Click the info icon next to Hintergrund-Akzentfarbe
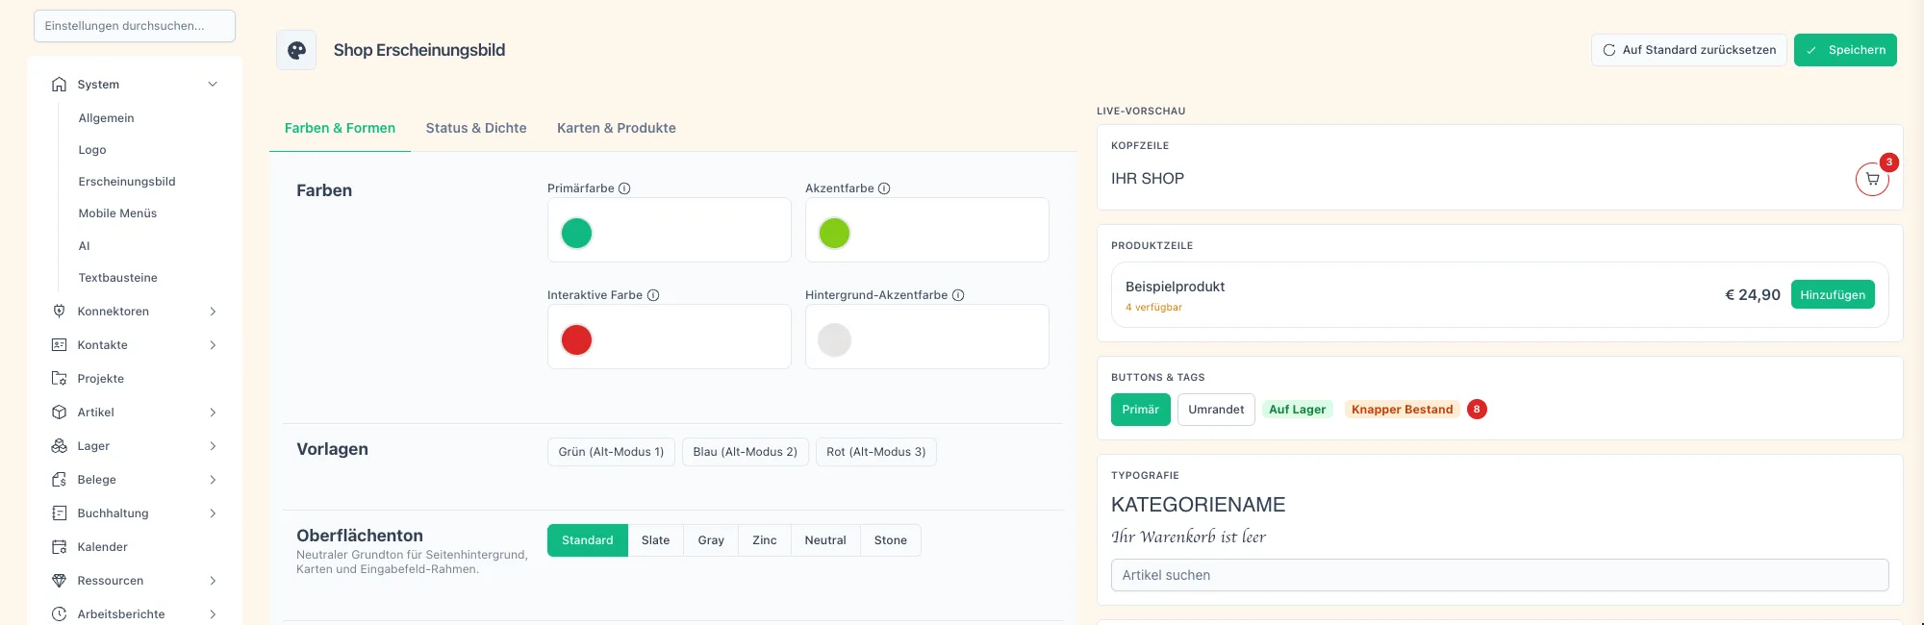 tap(958, 295)
